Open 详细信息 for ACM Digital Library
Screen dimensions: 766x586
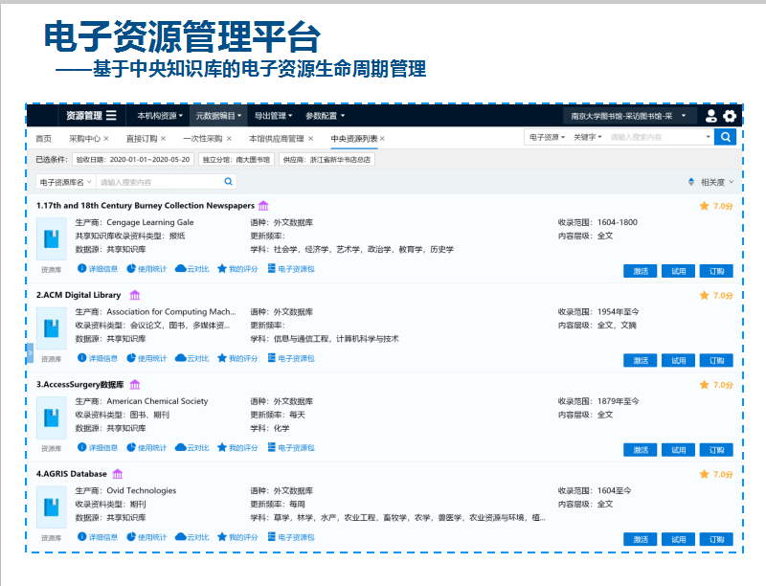(98, 358)
